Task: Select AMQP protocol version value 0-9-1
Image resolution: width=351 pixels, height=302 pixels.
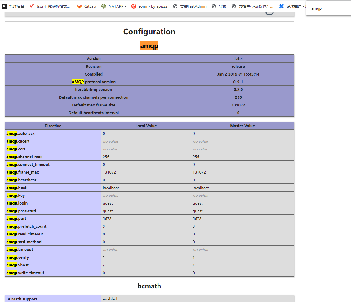Action: click(x=238, y=82)
